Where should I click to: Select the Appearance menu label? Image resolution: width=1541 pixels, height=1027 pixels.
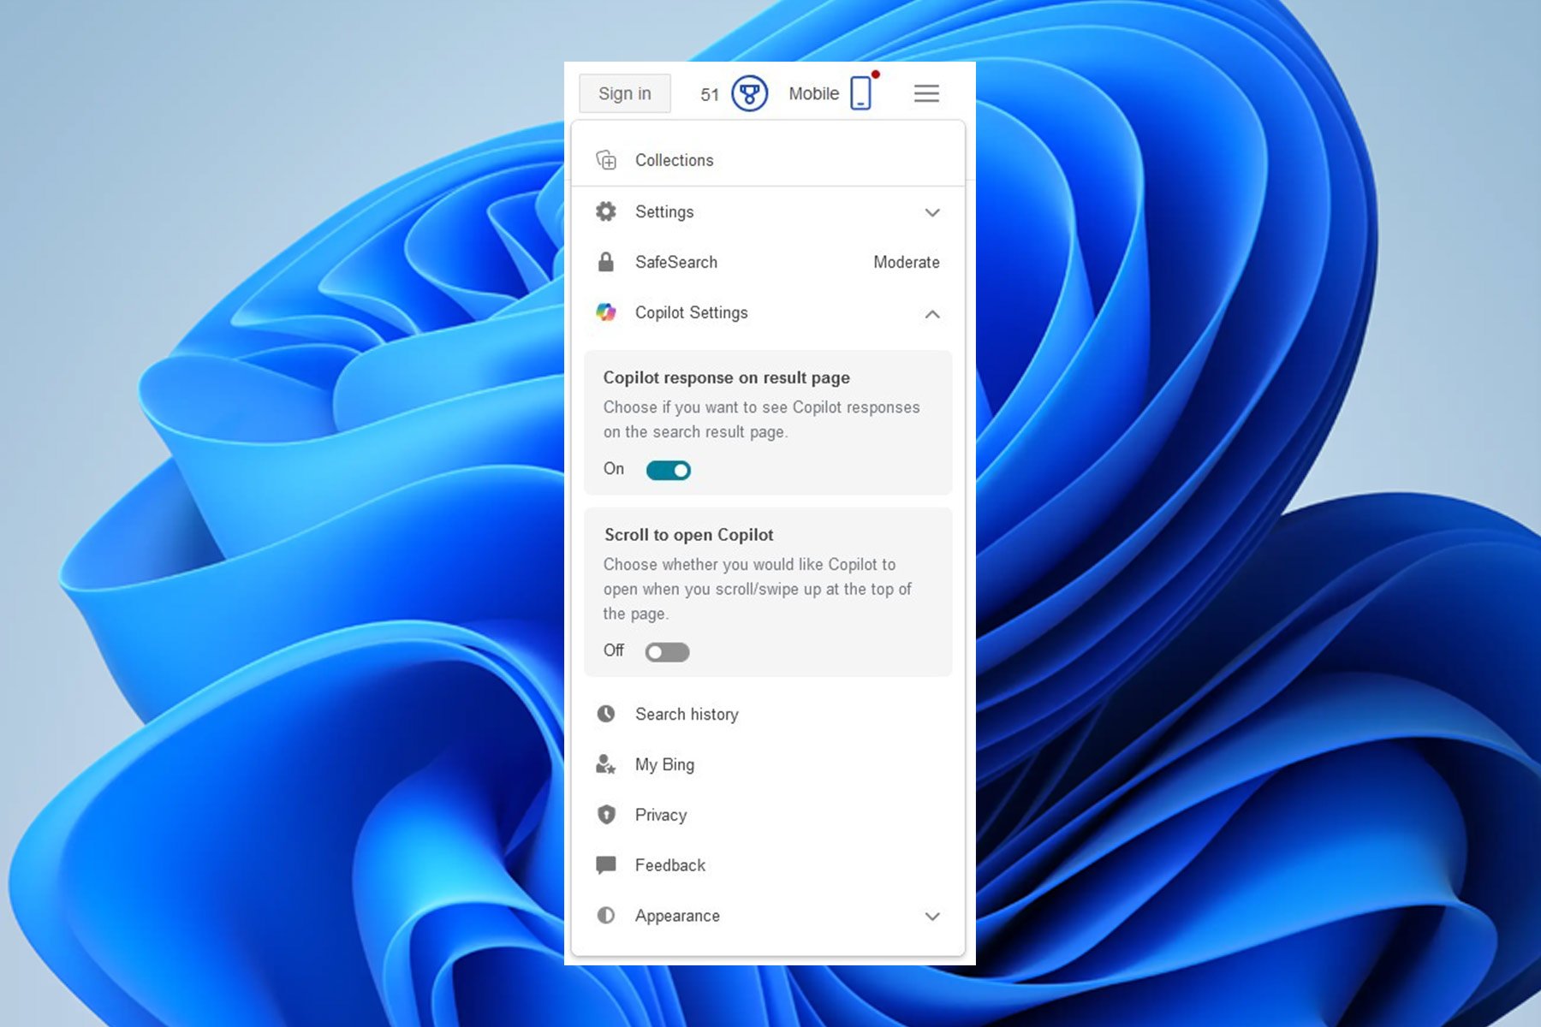(677, 916)
